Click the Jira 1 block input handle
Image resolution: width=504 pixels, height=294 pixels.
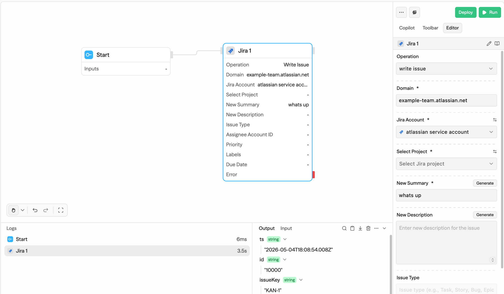222,51
